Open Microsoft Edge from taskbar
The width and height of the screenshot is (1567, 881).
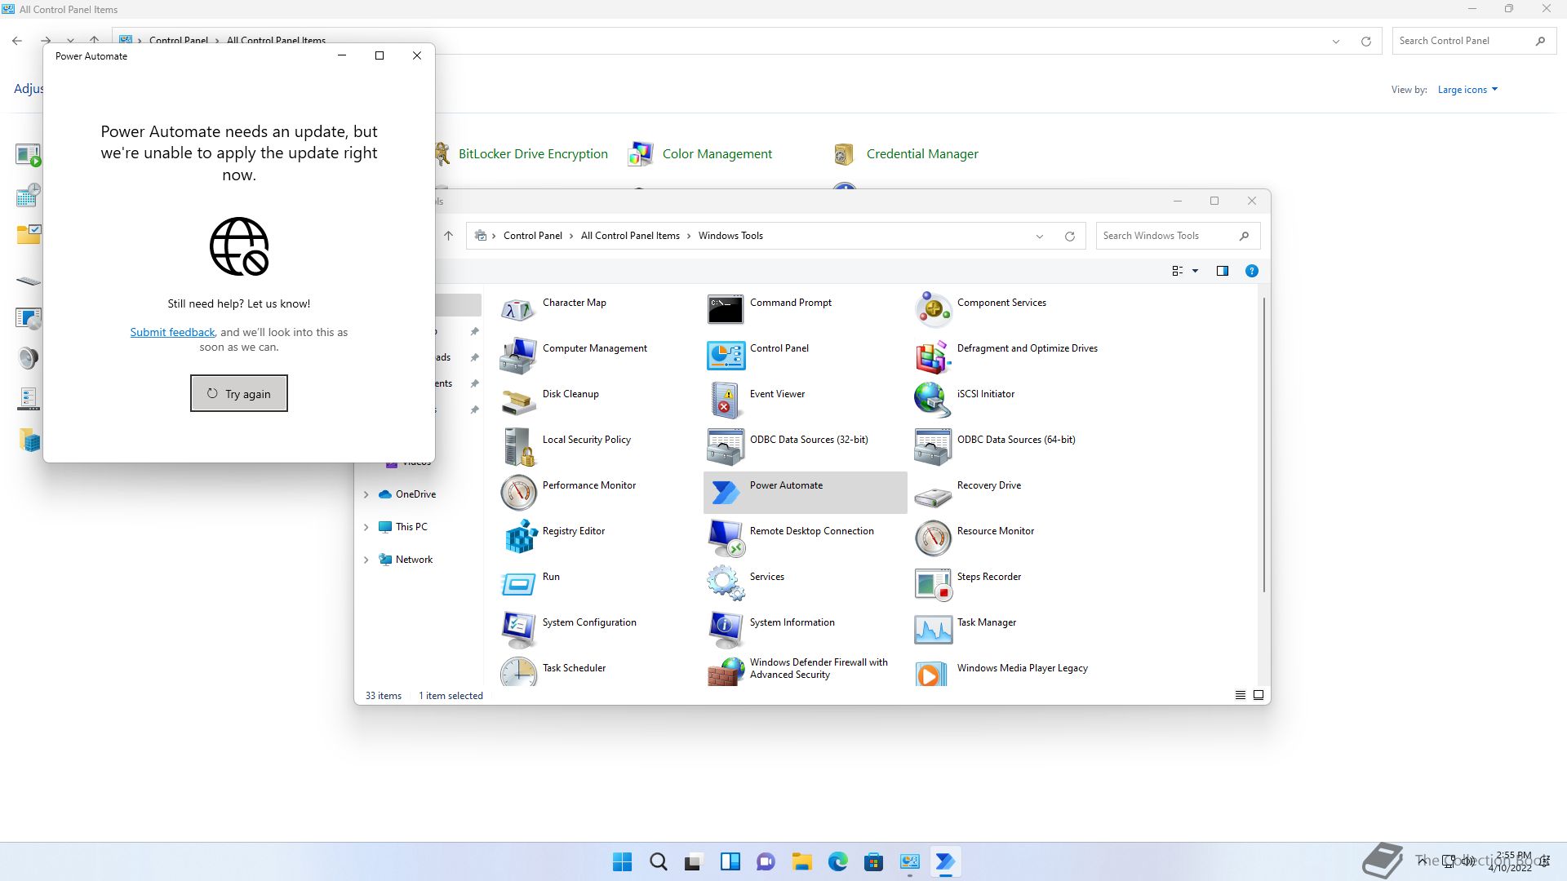pyautogui.click(x=837, y=861)
